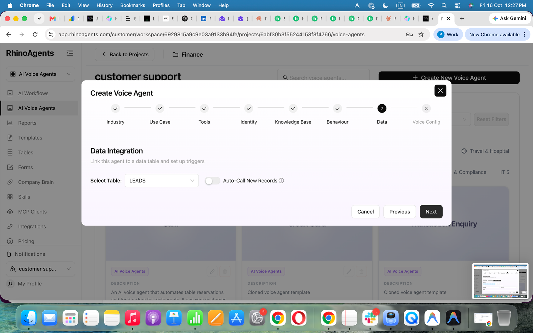Cancel the Create Voice Agent dialog

365,212
